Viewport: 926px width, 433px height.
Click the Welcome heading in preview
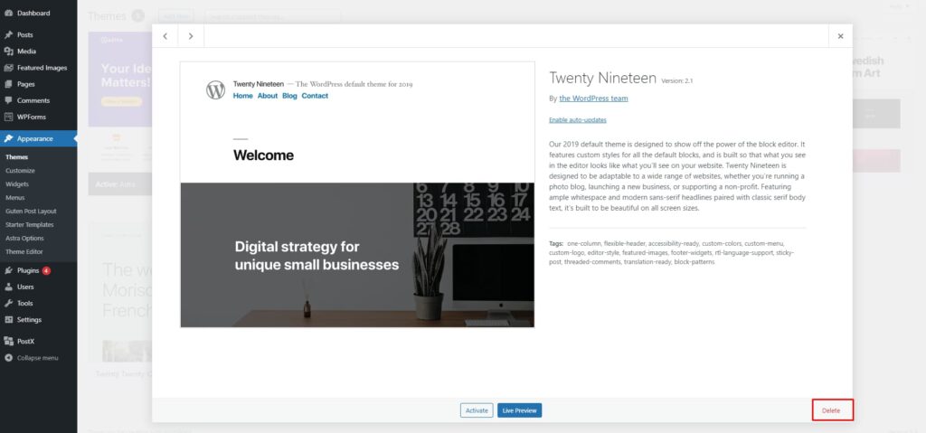[263, 155]
